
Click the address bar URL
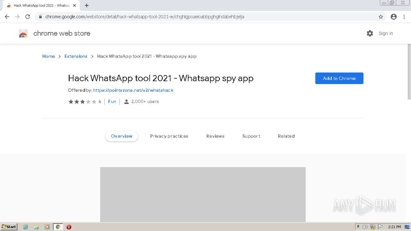pyautogui.click(x=145, y=17)
